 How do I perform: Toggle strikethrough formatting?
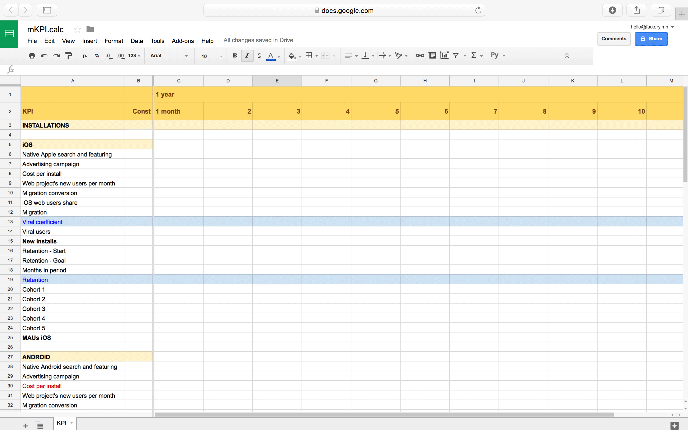[259, 56]
